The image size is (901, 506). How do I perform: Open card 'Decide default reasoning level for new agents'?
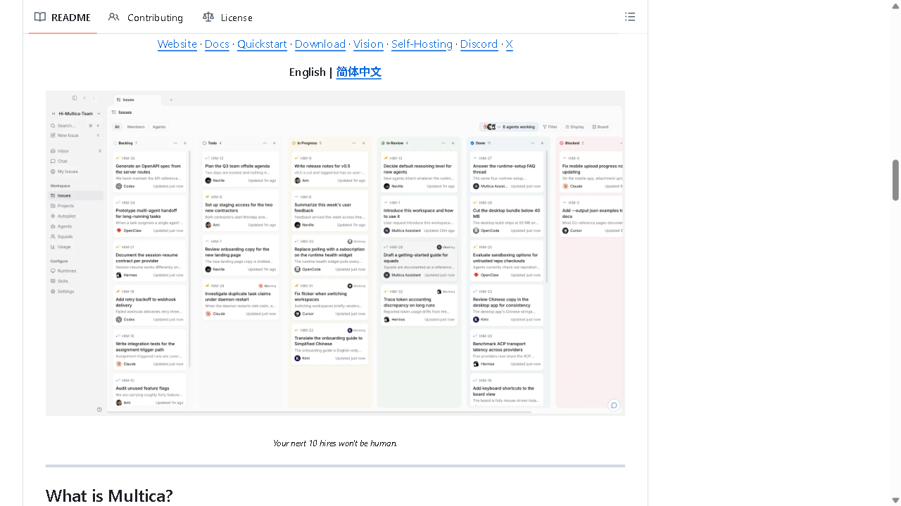coord(419,172)
